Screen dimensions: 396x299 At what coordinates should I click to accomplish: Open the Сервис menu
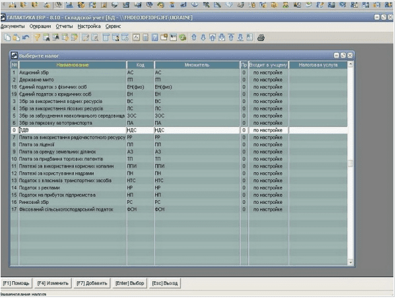click(x=113, y=26)
